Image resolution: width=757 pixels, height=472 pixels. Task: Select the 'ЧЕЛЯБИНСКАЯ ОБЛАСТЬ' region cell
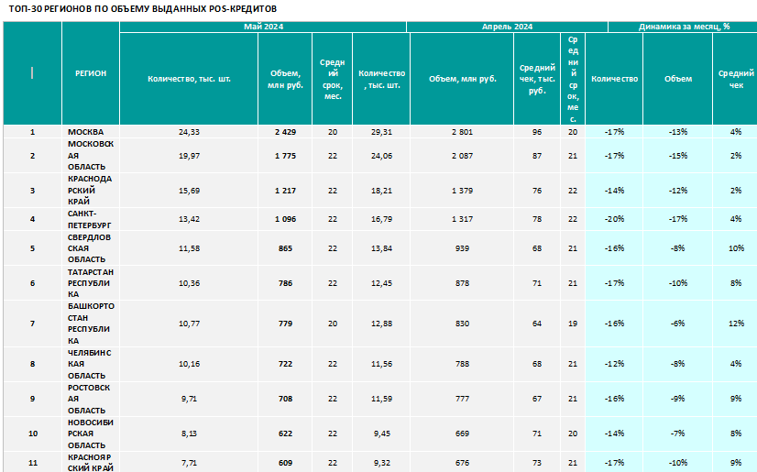(91, 364)
